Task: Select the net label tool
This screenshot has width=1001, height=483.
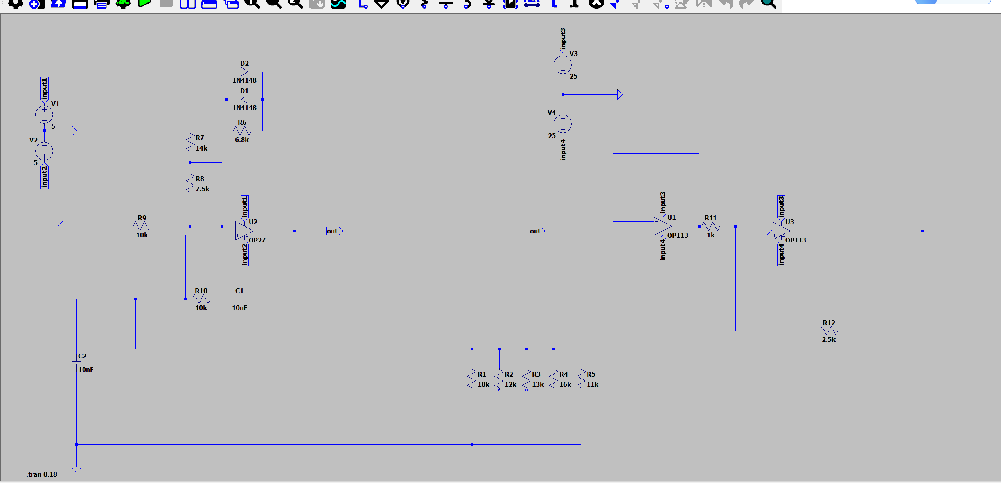Action: 532,4
